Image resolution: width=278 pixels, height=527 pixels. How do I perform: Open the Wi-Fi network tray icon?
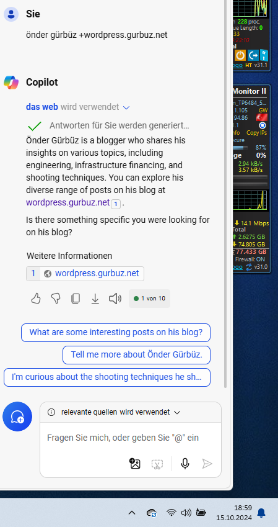coord(172,513)
